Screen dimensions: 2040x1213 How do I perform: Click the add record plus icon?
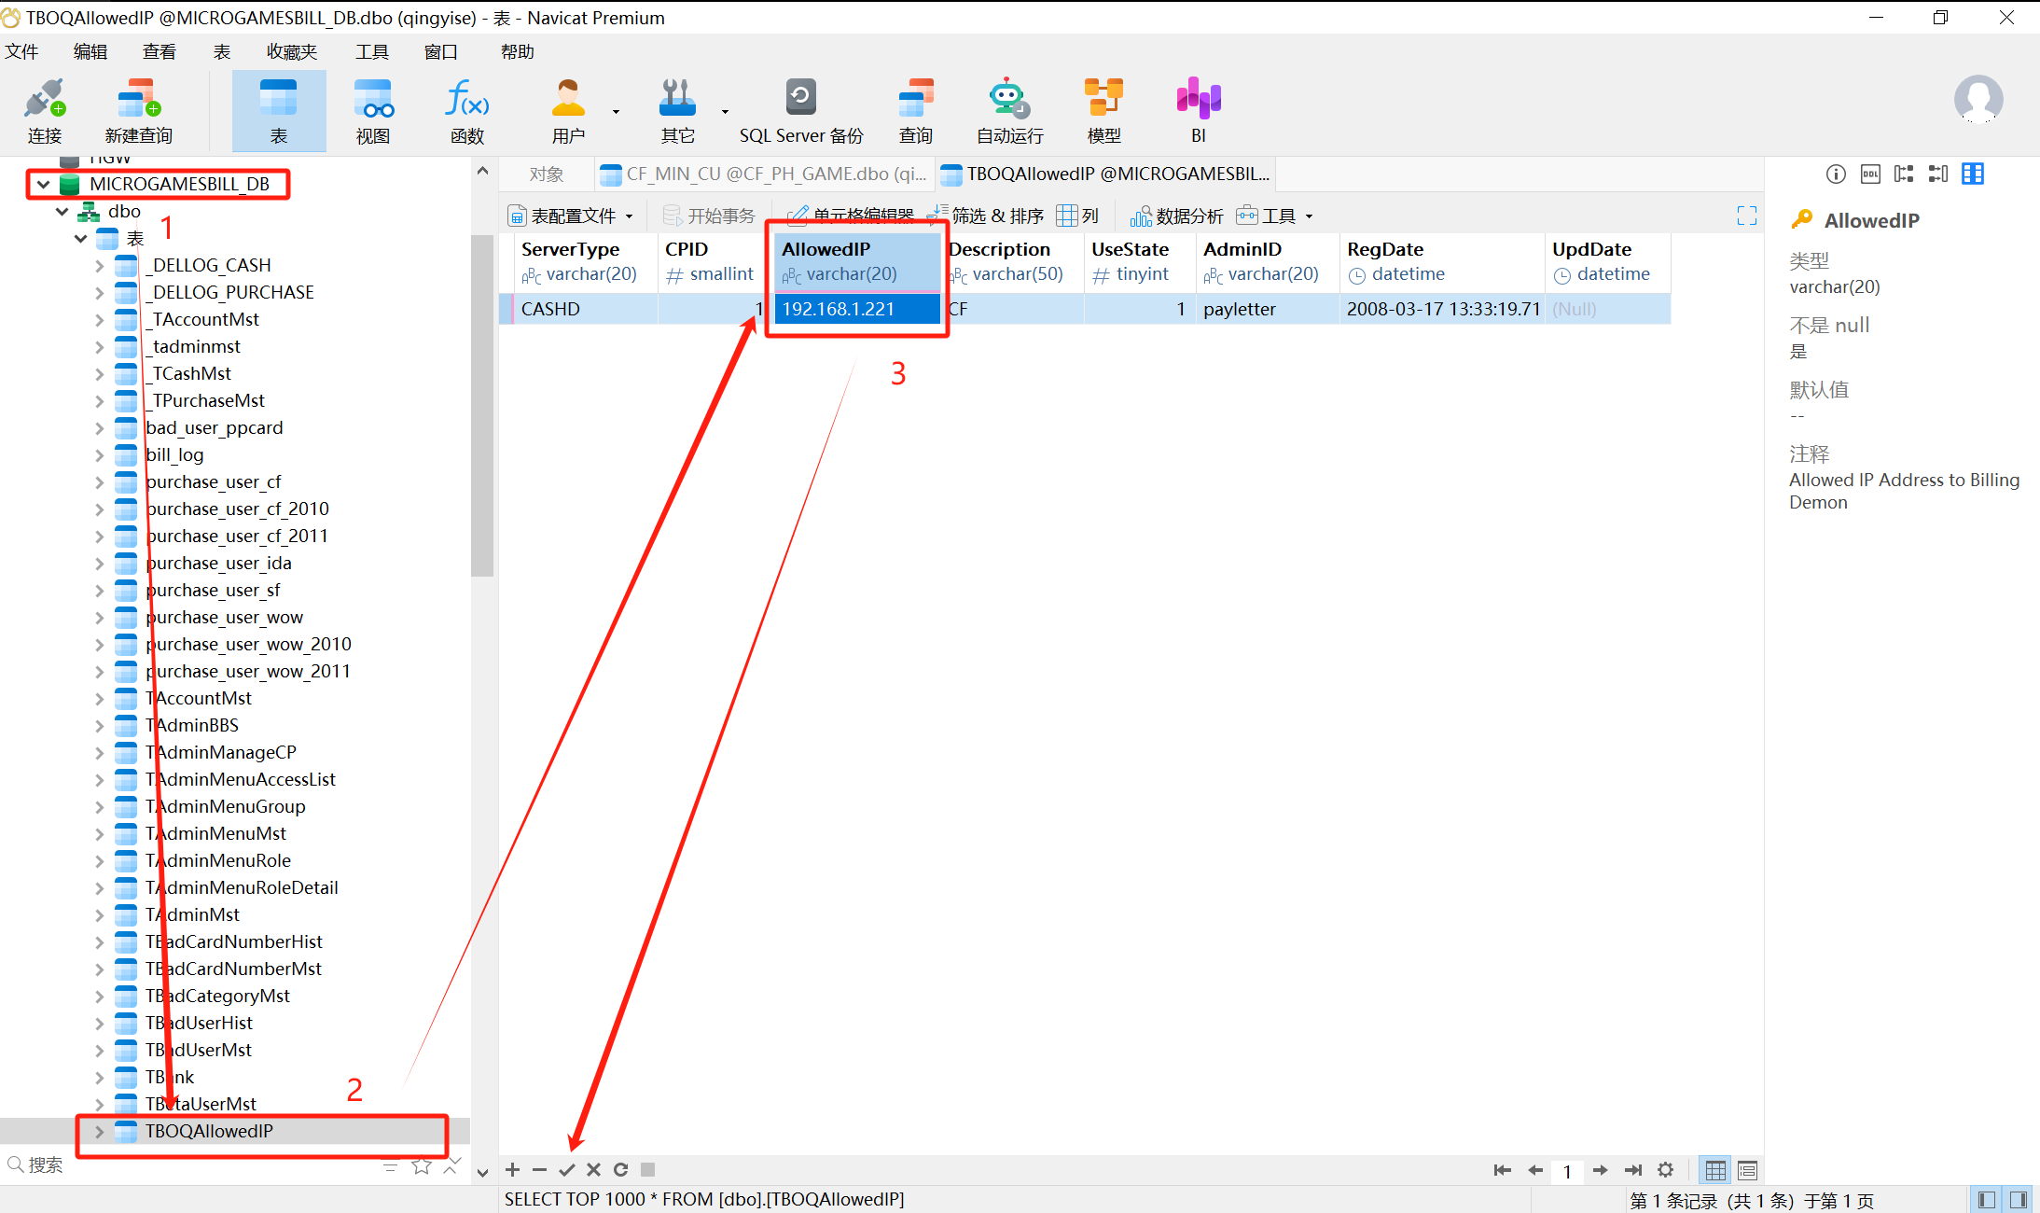(513, 1169)
